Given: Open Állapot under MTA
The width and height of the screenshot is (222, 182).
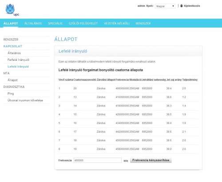Looking at the screenshot, I should coord(12,80).
